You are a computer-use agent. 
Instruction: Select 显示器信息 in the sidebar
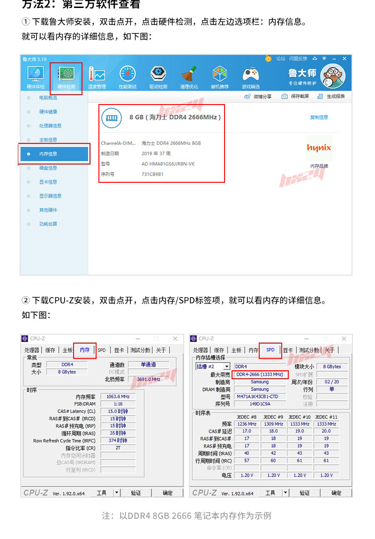(50, 196)
